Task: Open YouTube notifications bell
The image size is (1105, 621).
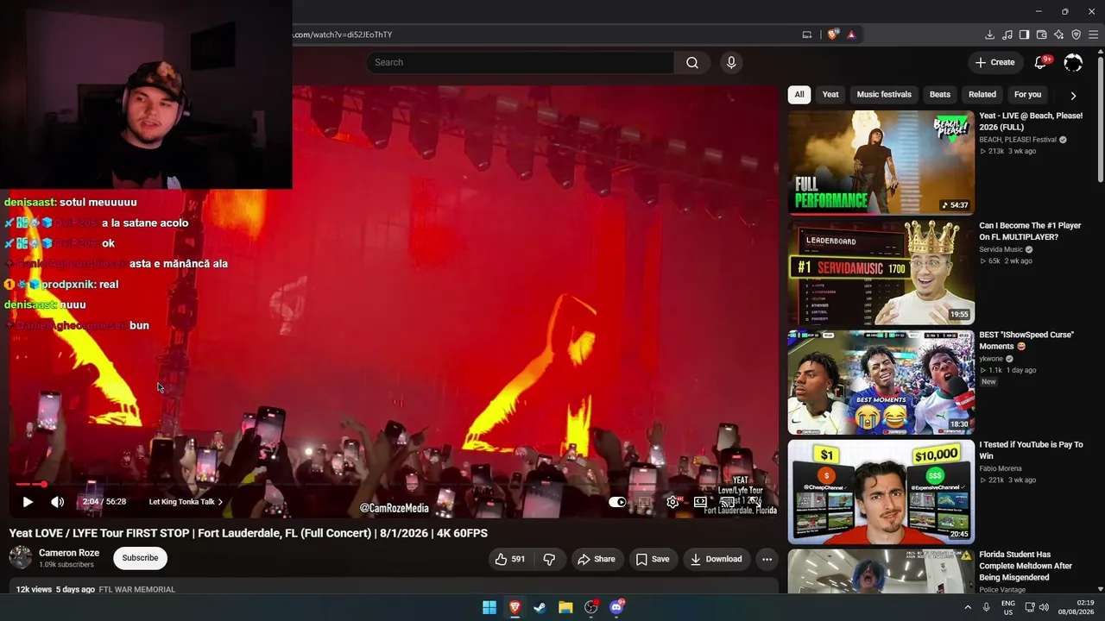Action: pos(1040,62)
